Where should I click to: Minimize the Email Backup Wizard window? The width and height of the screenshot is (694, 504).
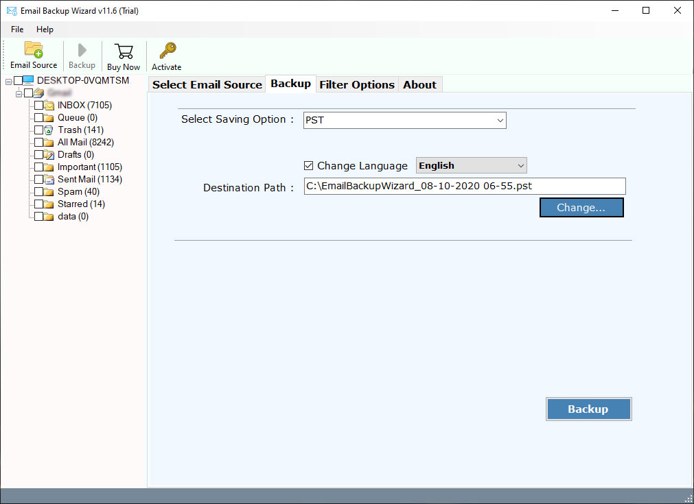coord(615,10)
